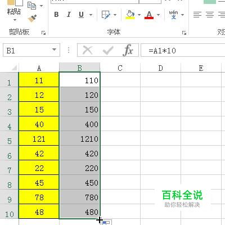Select column B header
The width and height of the screenshot is (225, 225).
click(x=80, y=68)
